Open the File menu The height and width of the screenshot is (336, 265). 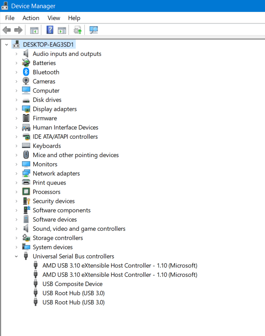pos(10,18)
